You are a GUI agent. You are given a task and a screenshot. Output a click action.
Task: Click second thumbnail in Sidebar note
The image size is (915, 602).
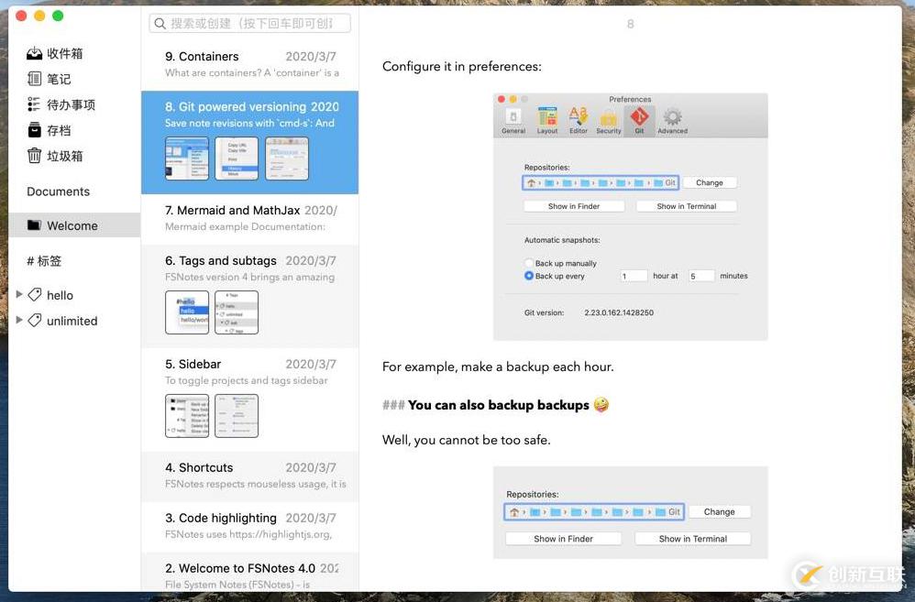(237, 416)
